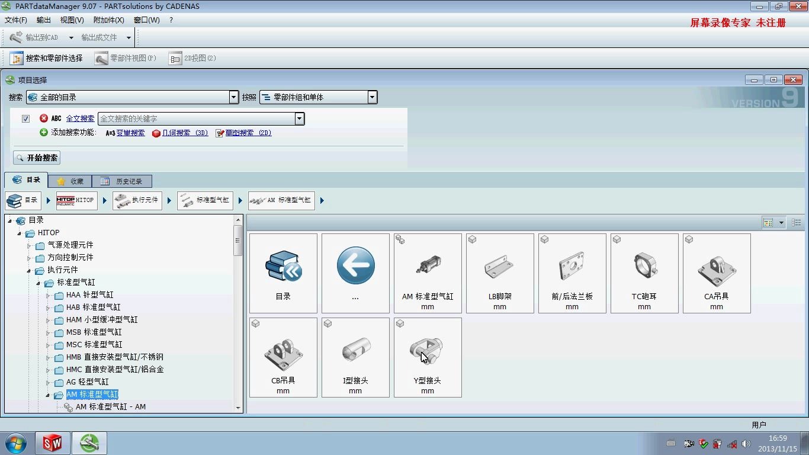This screenshot has width=809, height=455.
Task: Click the 变量搜索 link
Action: point(131,133)
